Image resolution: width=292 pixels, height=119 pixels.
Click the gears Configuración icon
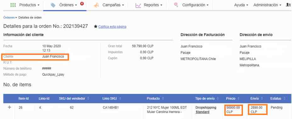pyautogui.click(x=176, y=5)
